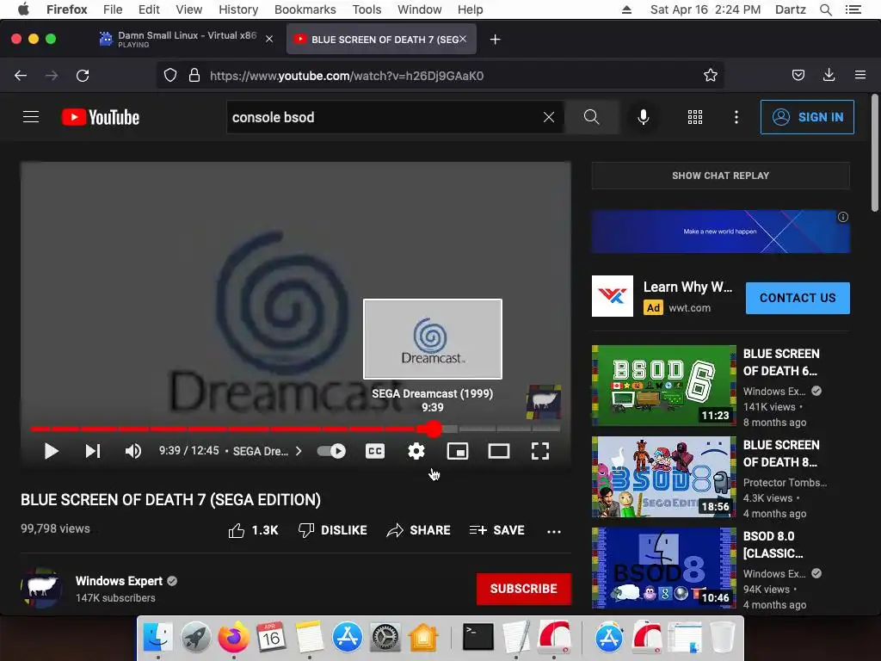Expand the SEGA Dre... chapter chevron
Viewport: 881px width, 661px height.
click(299, 451)
